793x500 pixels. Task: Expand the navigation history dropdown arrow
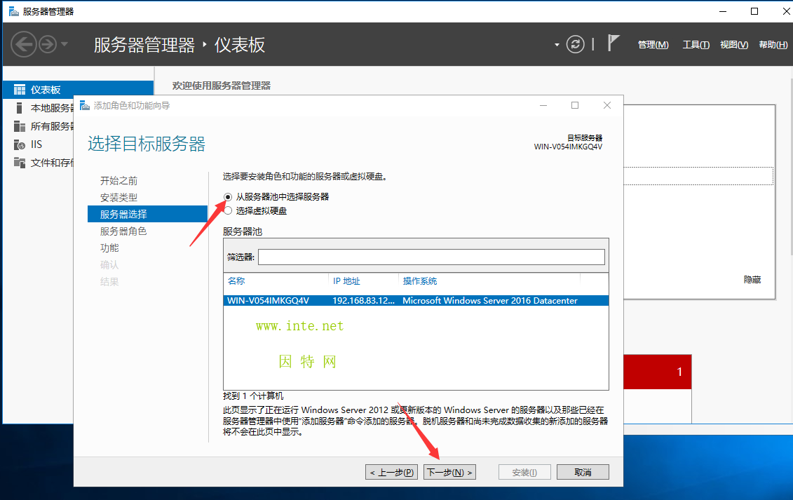pyautogui.click(x=65, y=45)
